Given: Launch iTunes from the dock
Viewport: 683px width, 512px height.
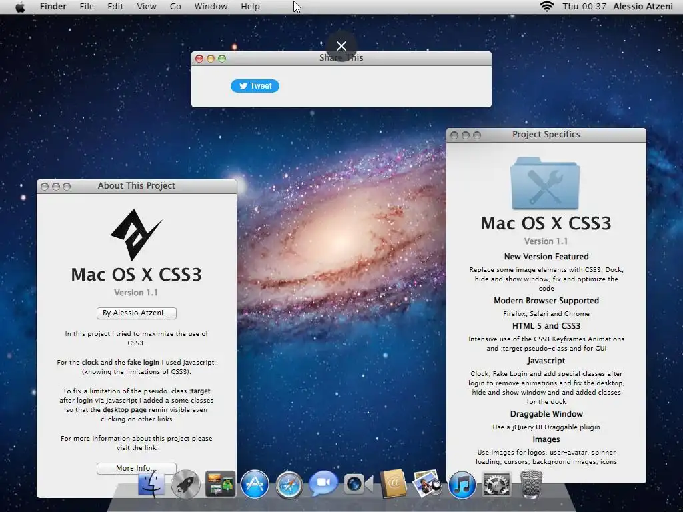Looking at the screenshot, I should coord(462,484).
